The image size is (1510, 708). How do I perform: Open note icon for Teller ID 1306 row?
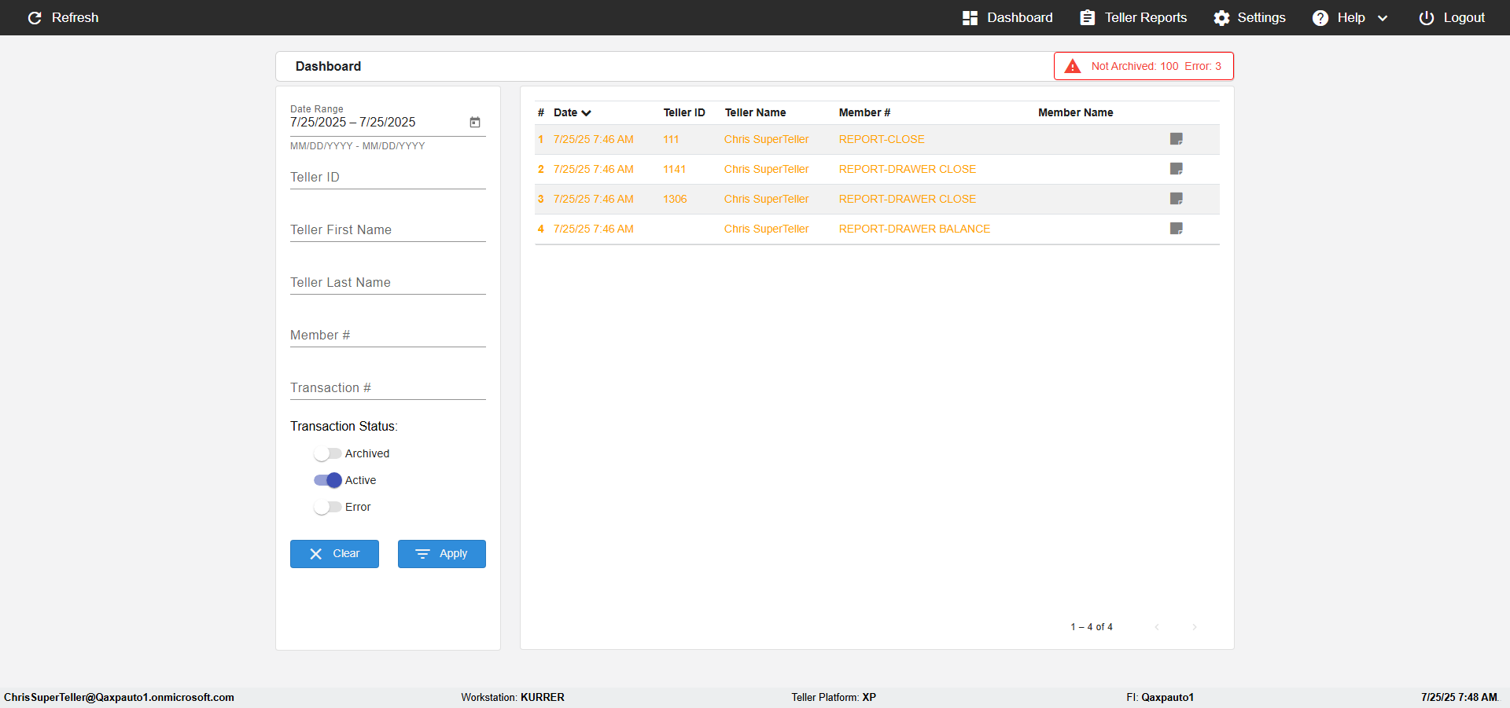click(1177, 199)
